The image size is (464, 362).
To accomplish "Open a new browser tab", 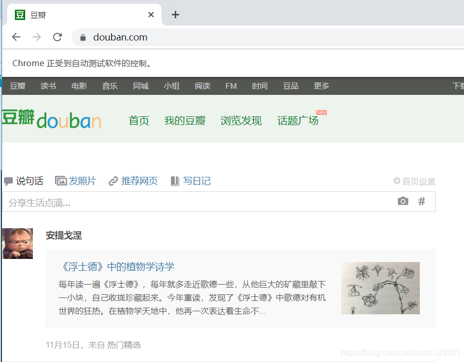I will [175, 14].
